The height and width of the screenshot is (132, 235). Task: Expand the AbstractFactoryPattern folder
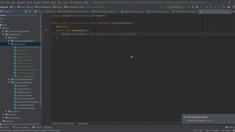[x=9, y=41]
